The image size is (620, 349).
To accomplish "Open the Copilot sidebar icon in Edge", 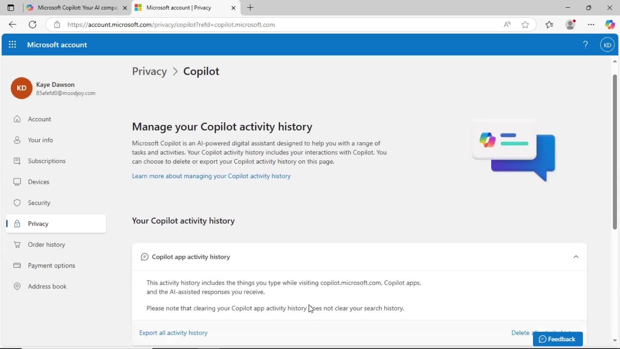I will pyautogui.click(x=610, y=25).
